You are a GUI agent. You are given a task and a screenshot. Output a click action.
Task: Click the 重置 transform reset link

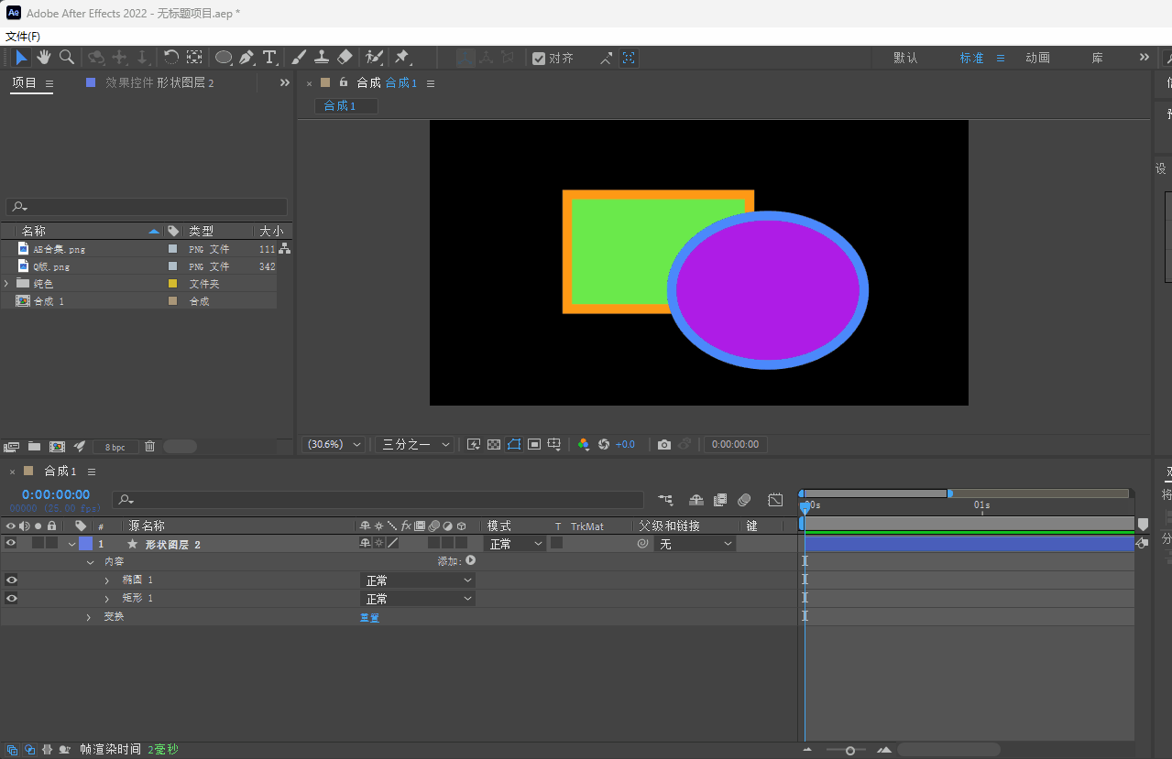pos(369,618)
